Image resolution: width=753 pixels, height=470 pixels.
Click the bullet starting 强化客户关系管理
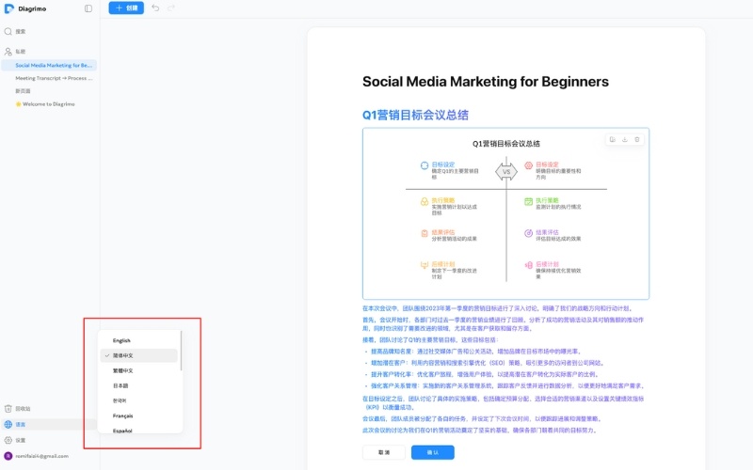(x=507, y=386)
